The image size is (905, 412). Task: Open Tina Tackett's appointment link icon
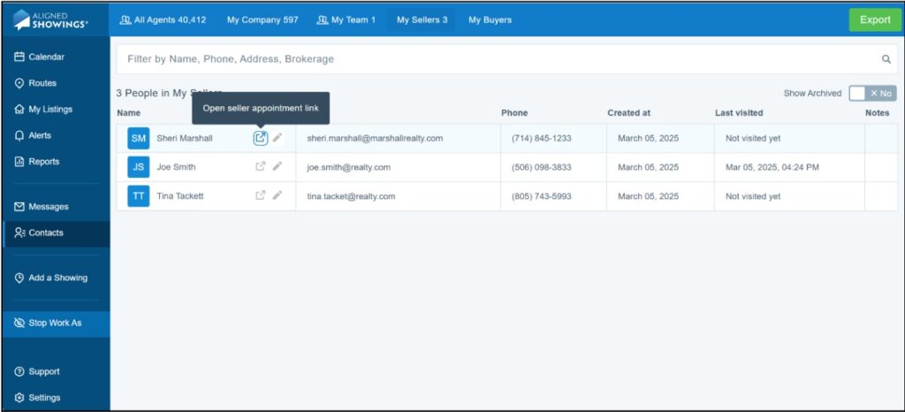click(x=261, y=195)
